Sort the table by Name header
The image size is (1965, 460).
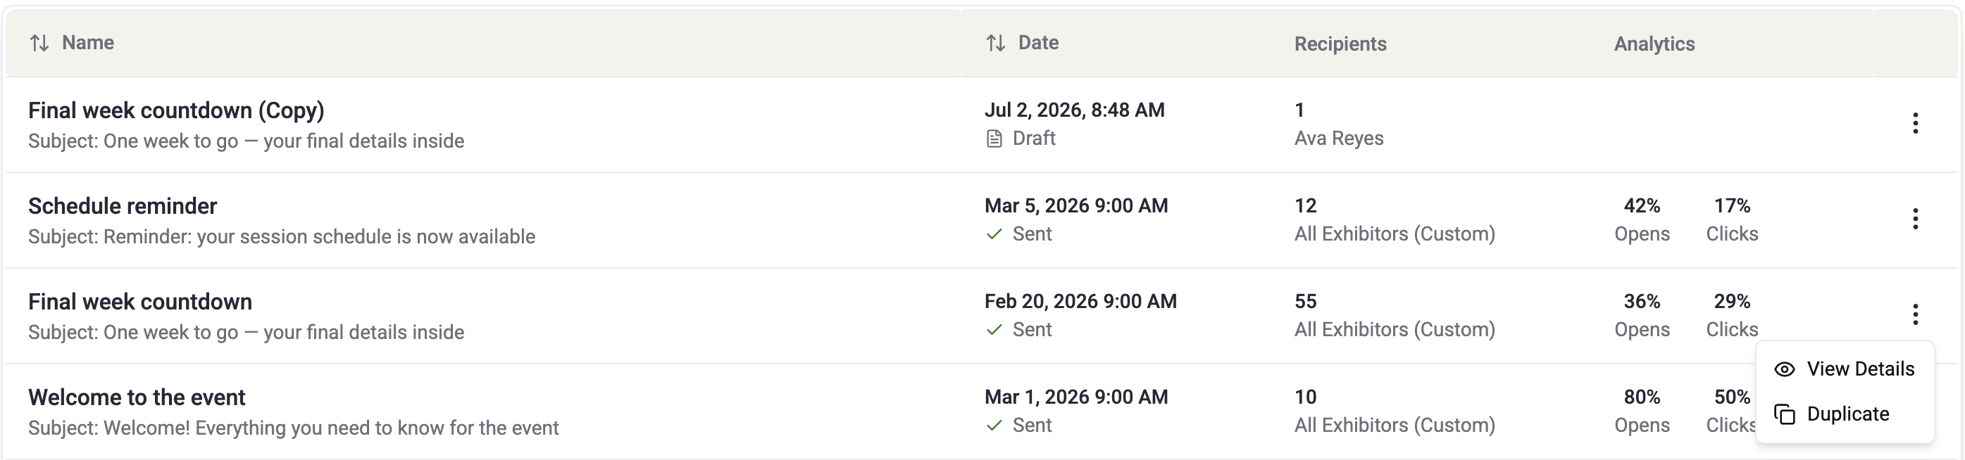(88, 43)
